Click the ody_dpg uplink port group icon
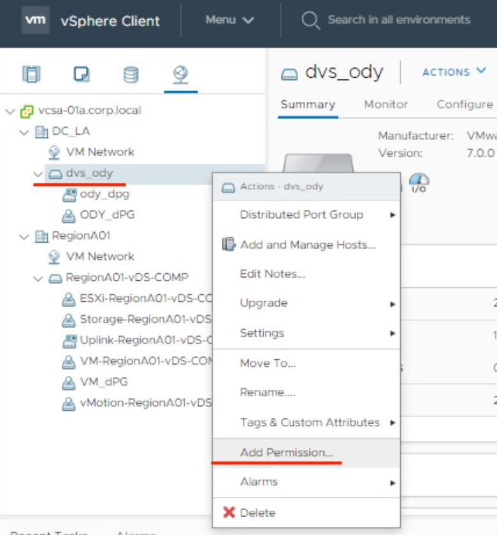The width and height of the screenshot is (497, 535). pyautogui.click(x=69, y=195)
